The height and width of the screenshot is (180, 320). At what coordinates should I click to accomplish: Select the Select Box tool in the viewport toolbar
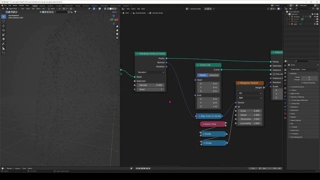(3, 16)
